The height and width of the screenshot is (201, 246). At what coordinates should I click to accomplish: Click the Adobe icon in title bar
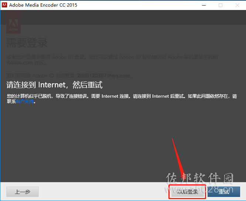[4, 5]
